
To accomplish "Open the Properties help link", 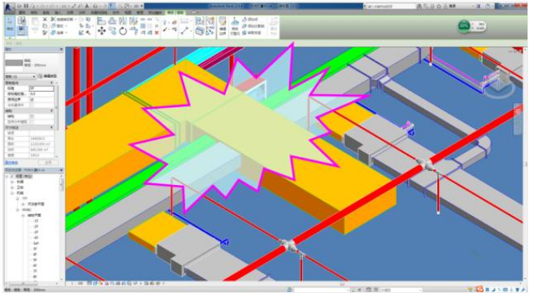I will [x=12, y=162].
